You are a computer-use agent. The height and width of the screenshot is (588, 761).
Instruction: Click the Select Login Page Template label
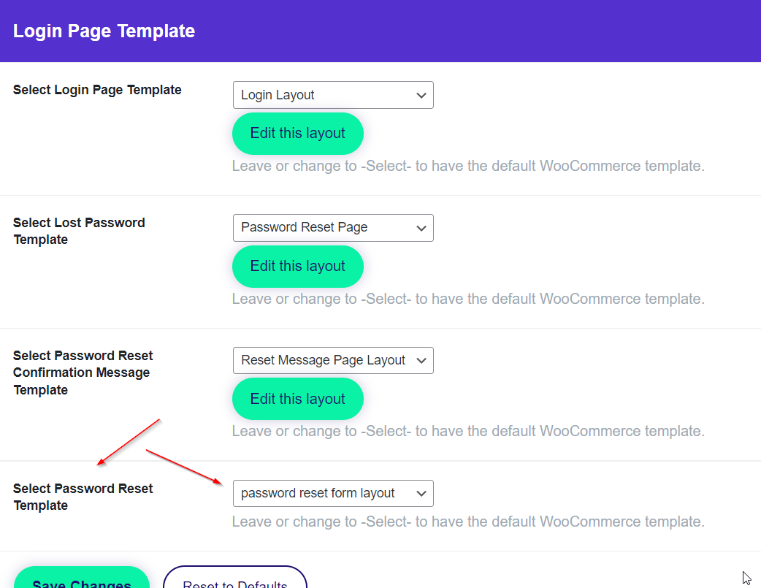(97, 90)
